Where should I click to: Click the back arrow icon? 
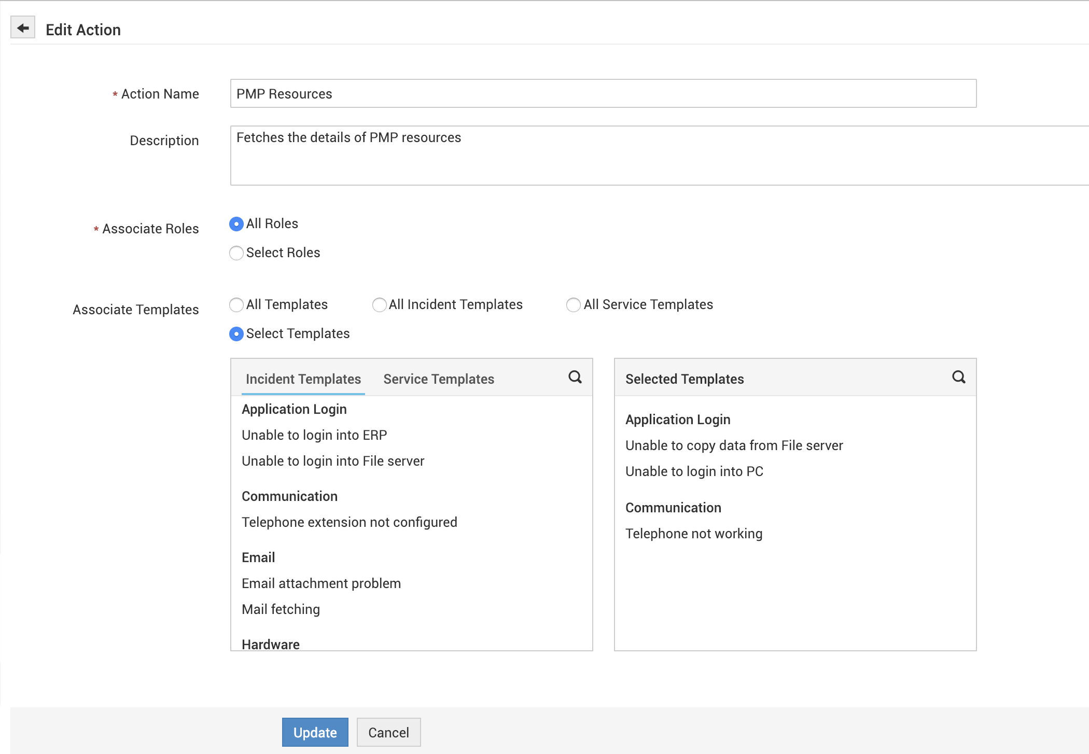[x=23, y=28]
